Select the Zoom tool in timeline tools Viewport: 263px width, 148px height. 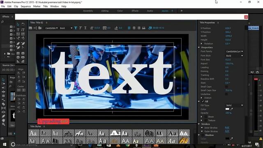(x=3, y=124)
